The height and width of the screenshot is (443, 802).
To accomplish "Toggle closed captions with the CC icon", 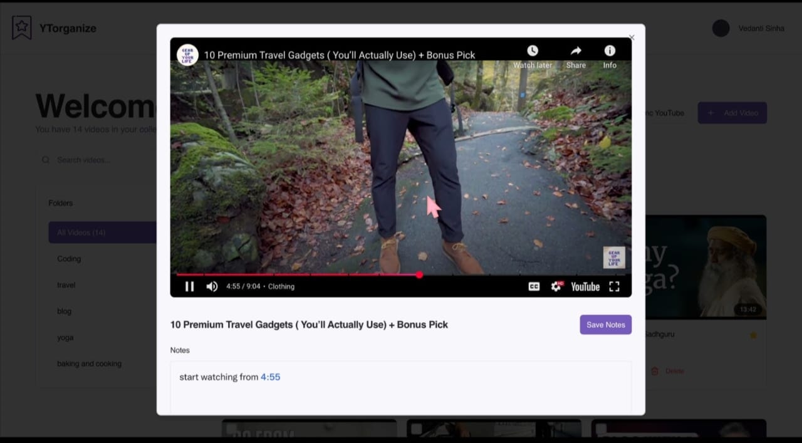I will pyautogui.click(x=534, y=286).
